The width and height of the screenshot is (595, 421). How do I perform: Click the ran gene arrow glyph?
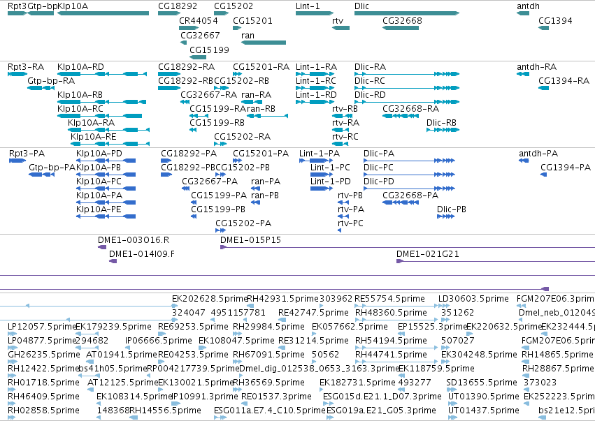(264, 43)
